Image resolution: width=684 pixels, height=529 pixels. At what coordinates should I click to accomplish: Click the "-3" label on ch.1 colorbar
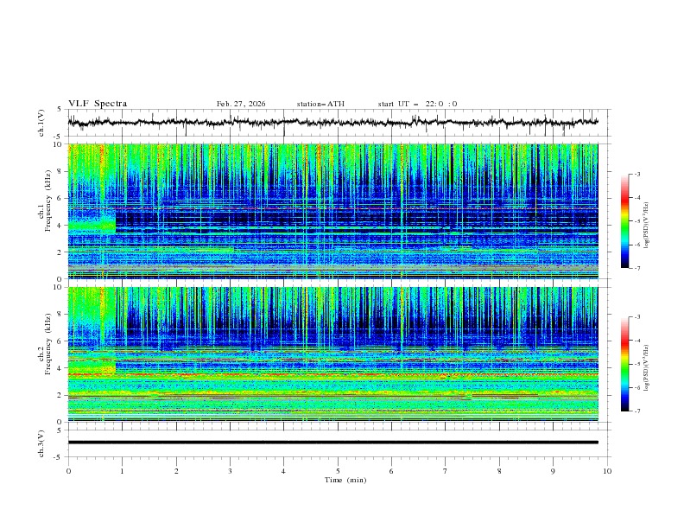tap(637, 174)
